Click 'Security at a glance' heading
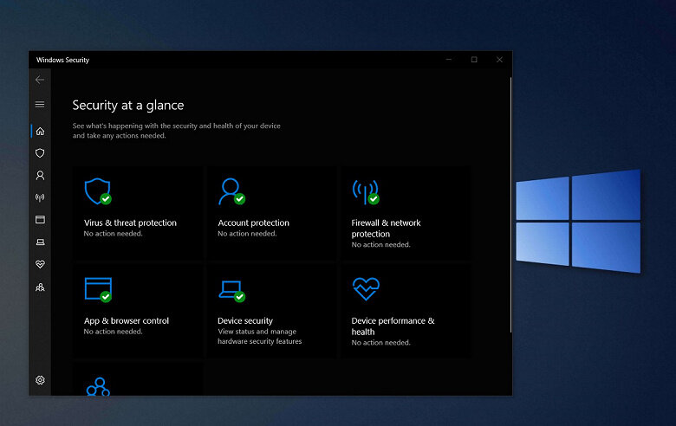The width and height of the screenshot is (676, 426). [128, 105]
